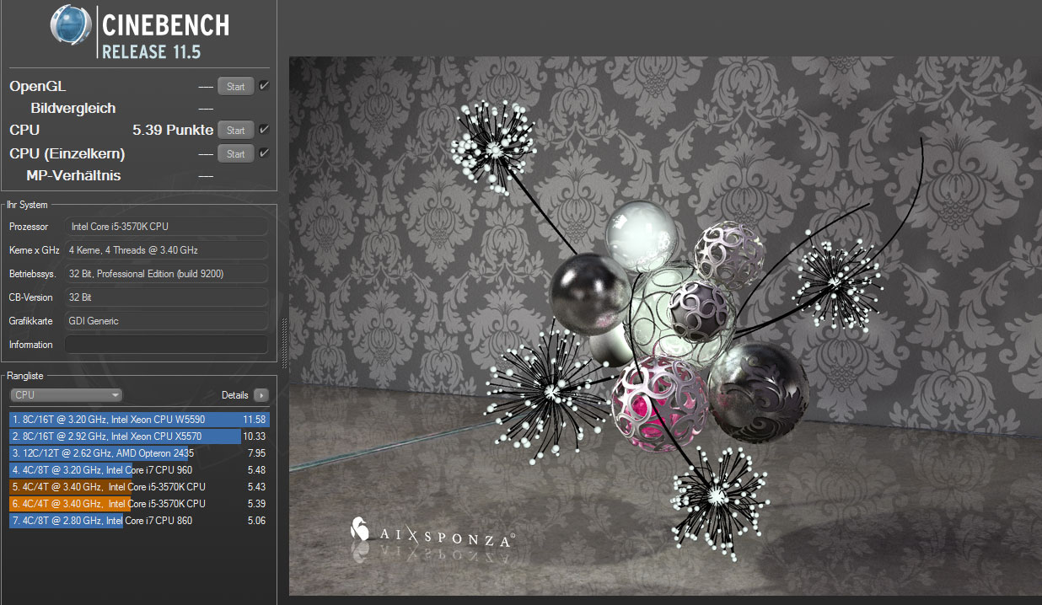Viewport: 1042px width, 605px height.
Task: Select the Xeon X5570 ranking entry
Action: (139, 436)
